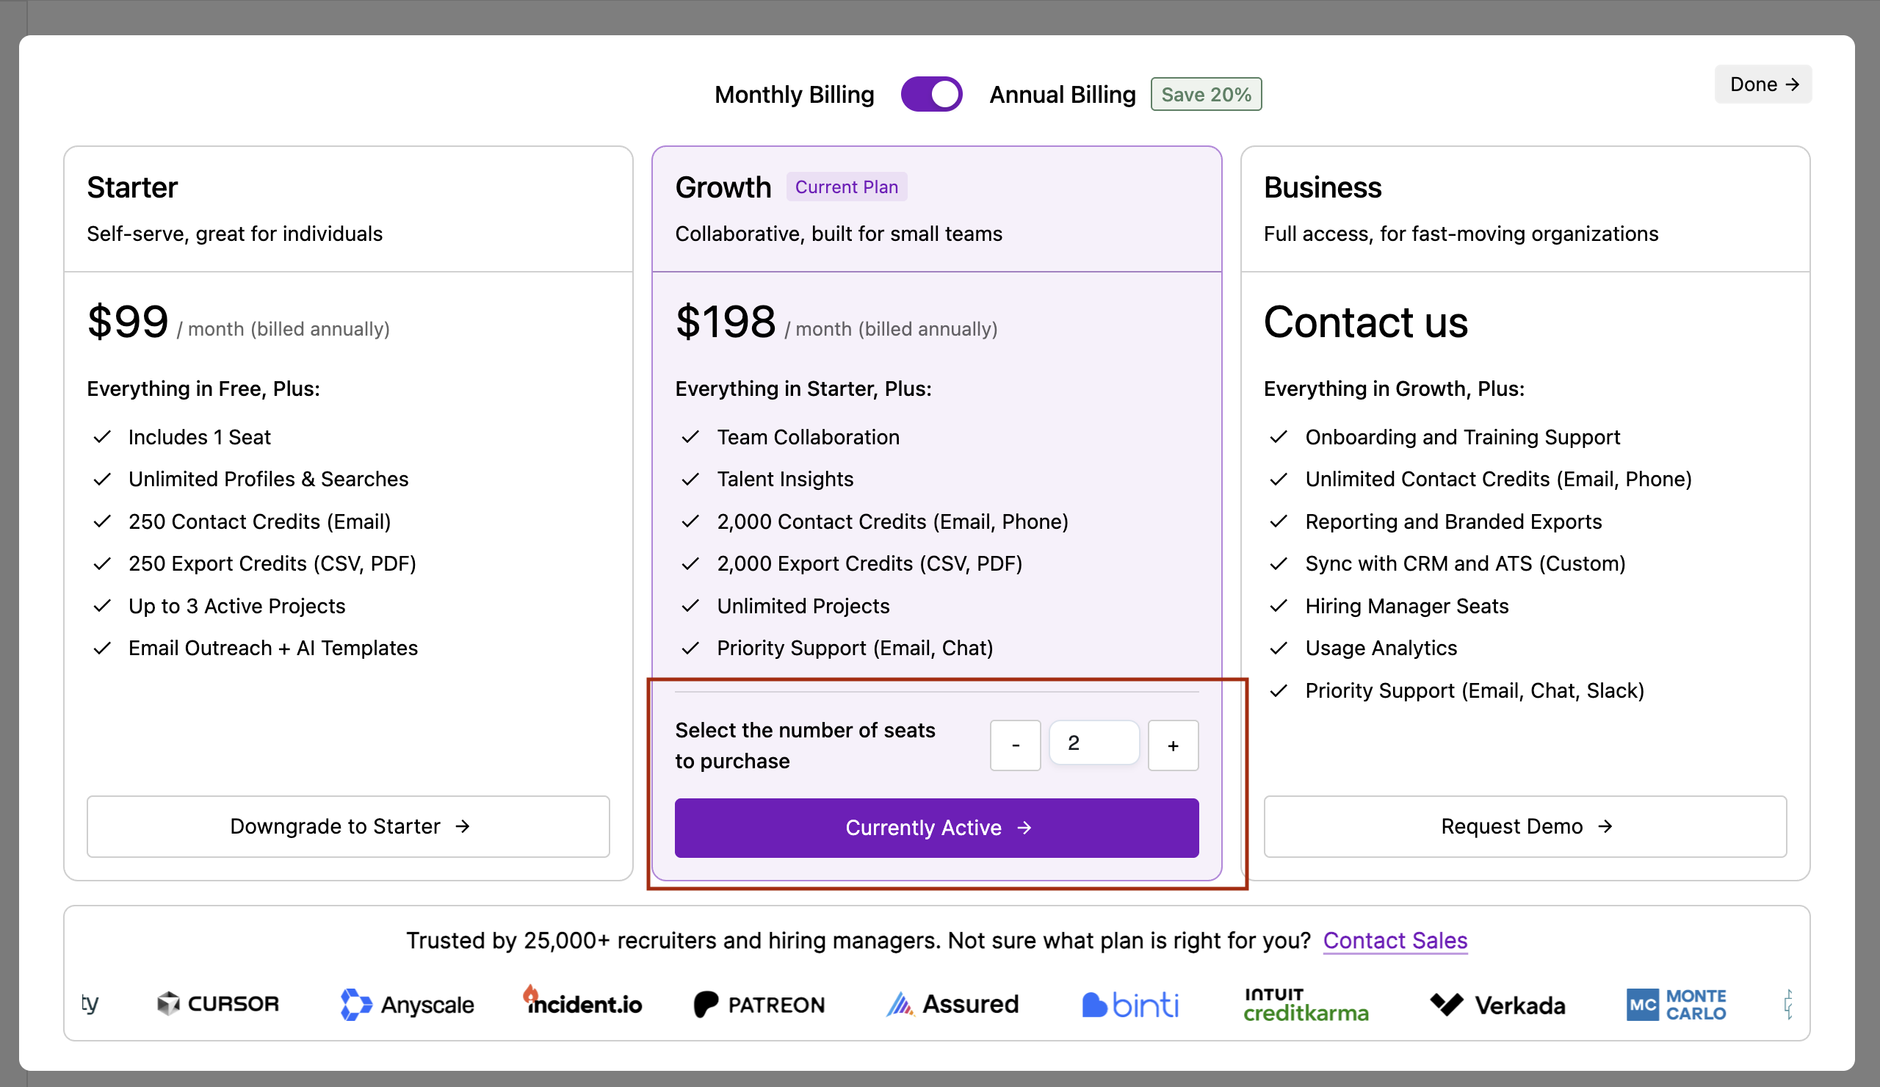Click the Monte Carlo logo
This screenshot has width=1880, height=1087.
coord(1677,1004)
